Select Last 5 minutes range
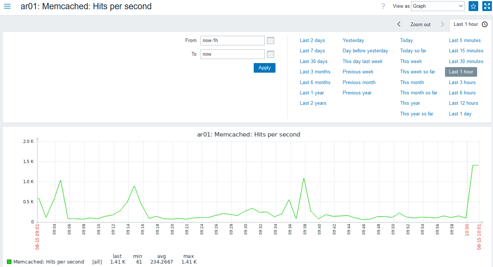The height and width of the screenshot is (267, 493). click(x=465, y=41)
